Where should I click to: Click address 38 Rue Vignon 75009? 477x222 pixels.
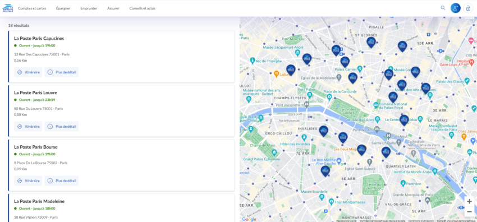(36, 217)
